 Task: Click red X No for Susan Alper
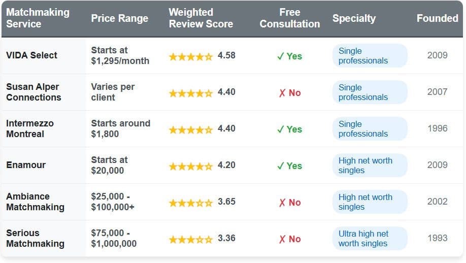pyautogui.click(x=289, y=93)
